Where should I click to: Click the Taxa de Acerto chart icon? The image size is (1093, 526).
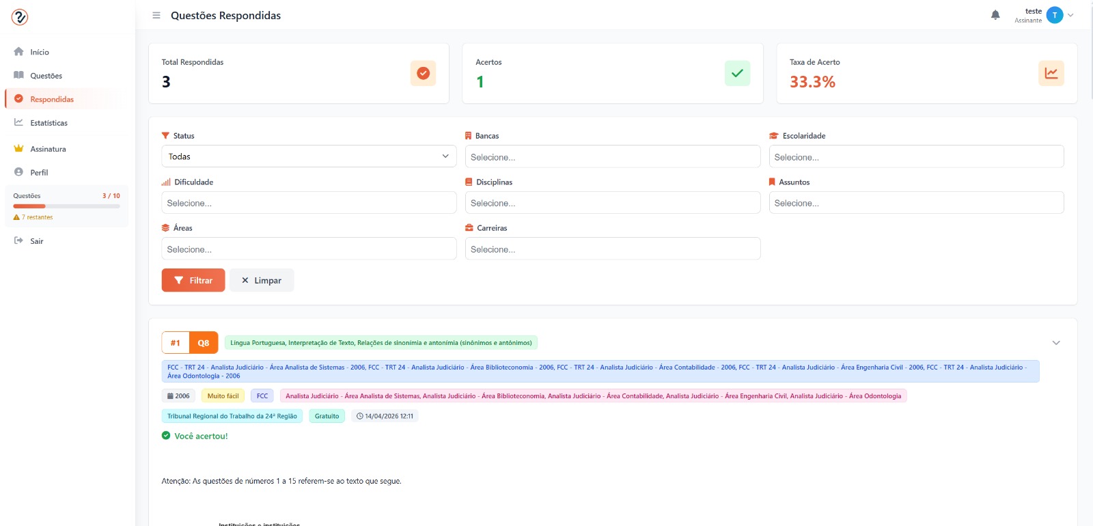point(1051,73)
